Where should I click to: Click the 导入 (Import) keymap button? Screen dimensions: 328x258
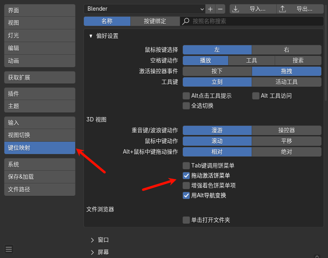pyautogui.click(x=253, y=9)
